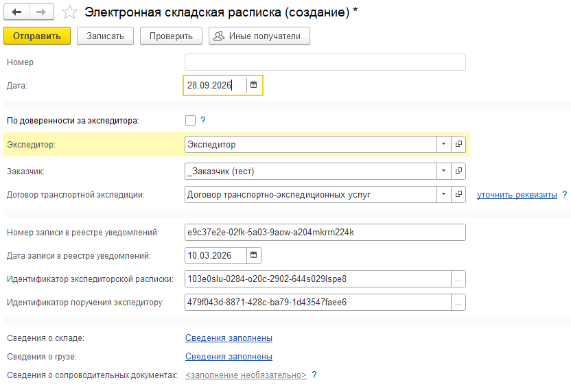Go forward with the right arrow

pyautogui.click(x=41, y=12)
